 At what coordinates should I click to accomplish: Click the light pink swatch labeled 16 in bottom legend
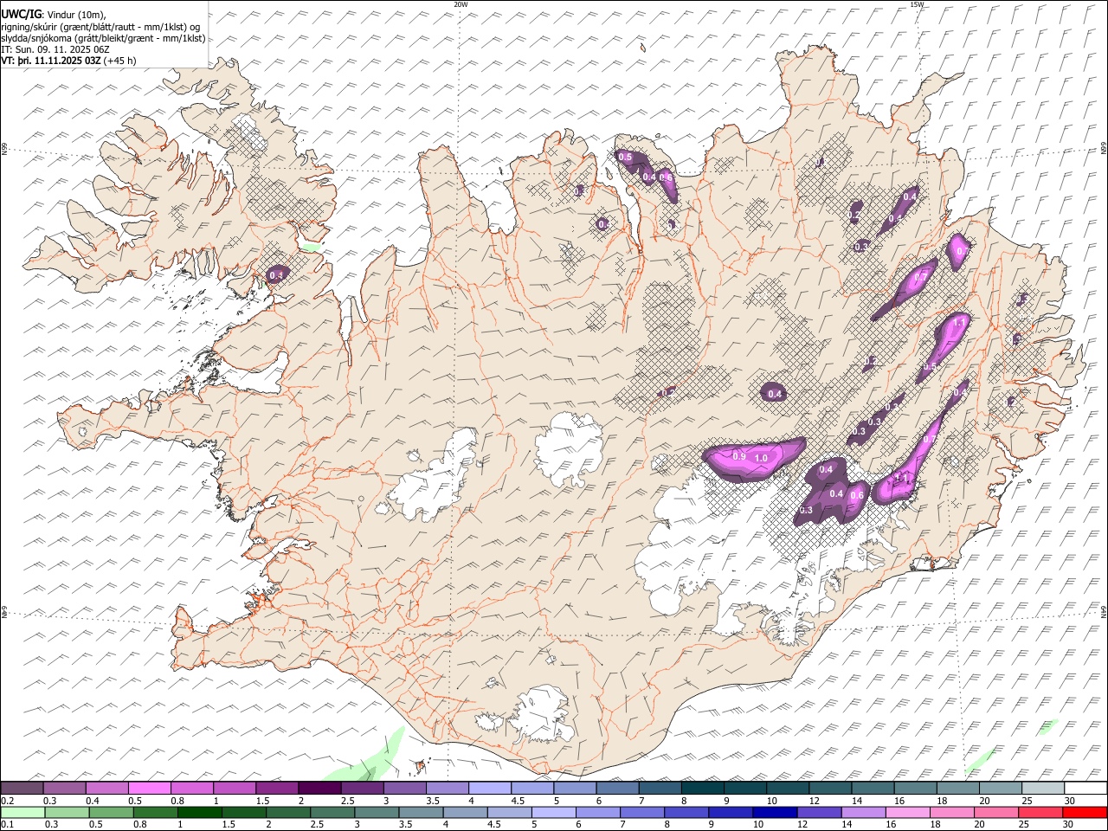(x=906, y=812)
